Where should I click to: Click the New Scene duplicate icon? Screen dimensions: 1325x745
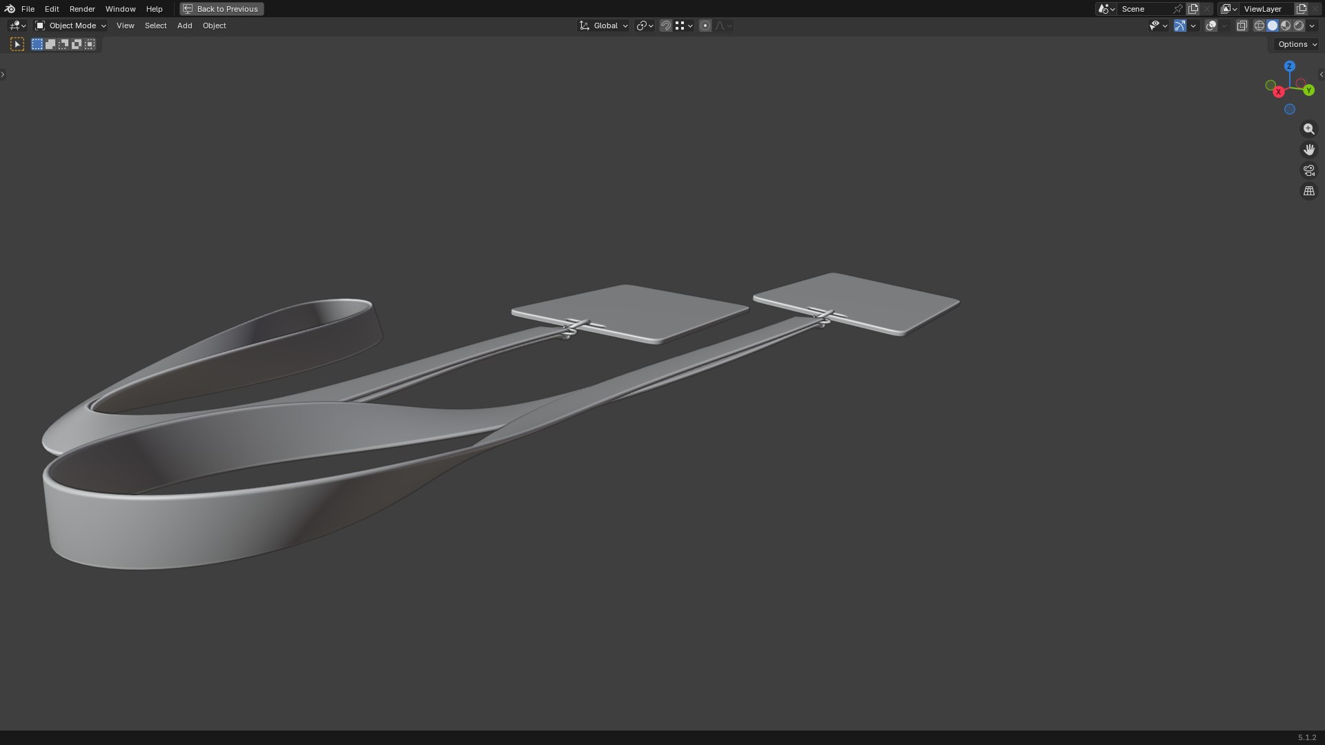(x=1193, y=9)
